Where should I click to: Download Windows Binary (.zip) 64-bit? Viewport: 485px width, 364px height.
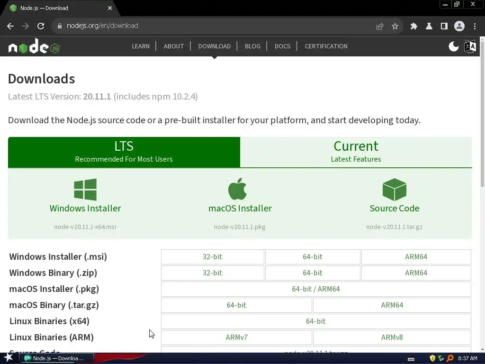(x=313, y=273)
